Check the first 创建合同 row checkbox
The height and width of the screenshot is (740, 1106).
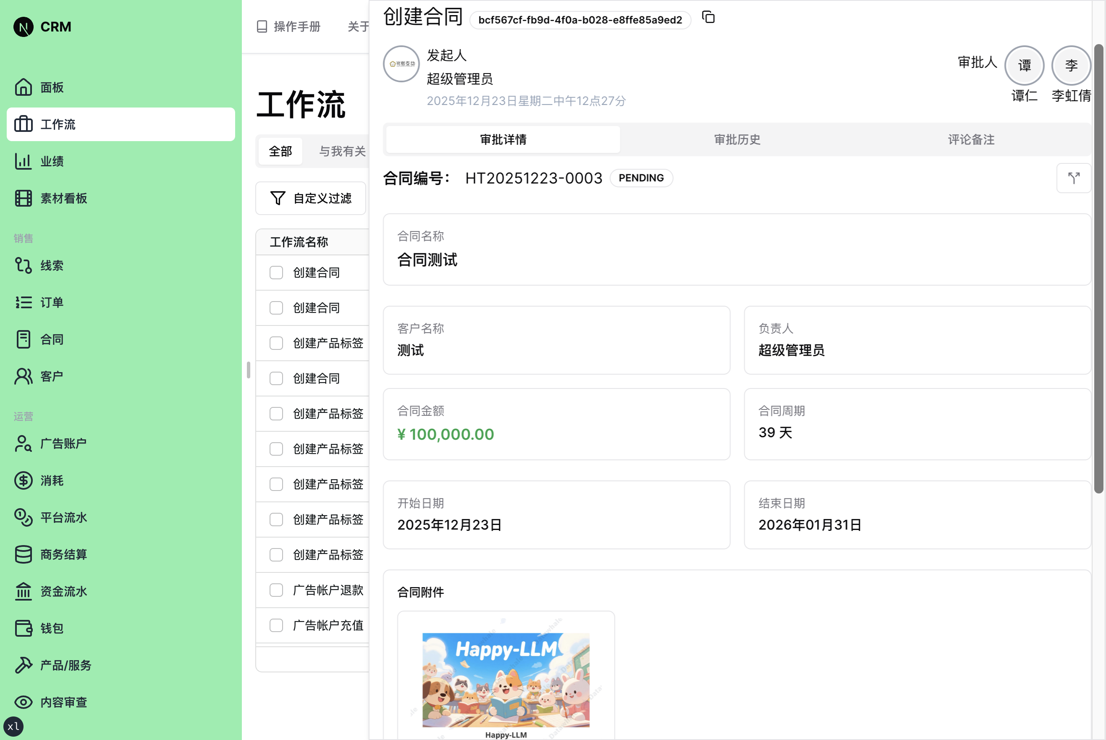[276, 272]
